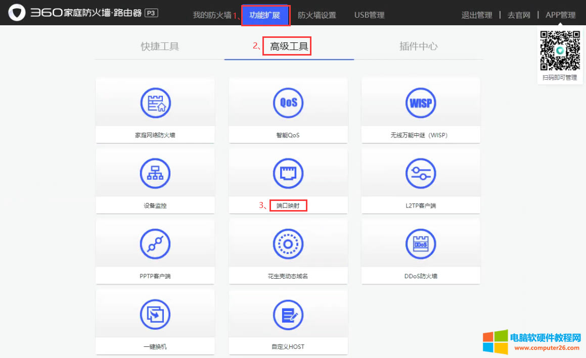Open the 家庭网络防火墙 tool icon

point(155,103)
